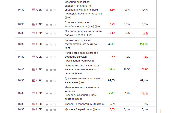Click importance stars for participation rate row

(x=51, y=81)
